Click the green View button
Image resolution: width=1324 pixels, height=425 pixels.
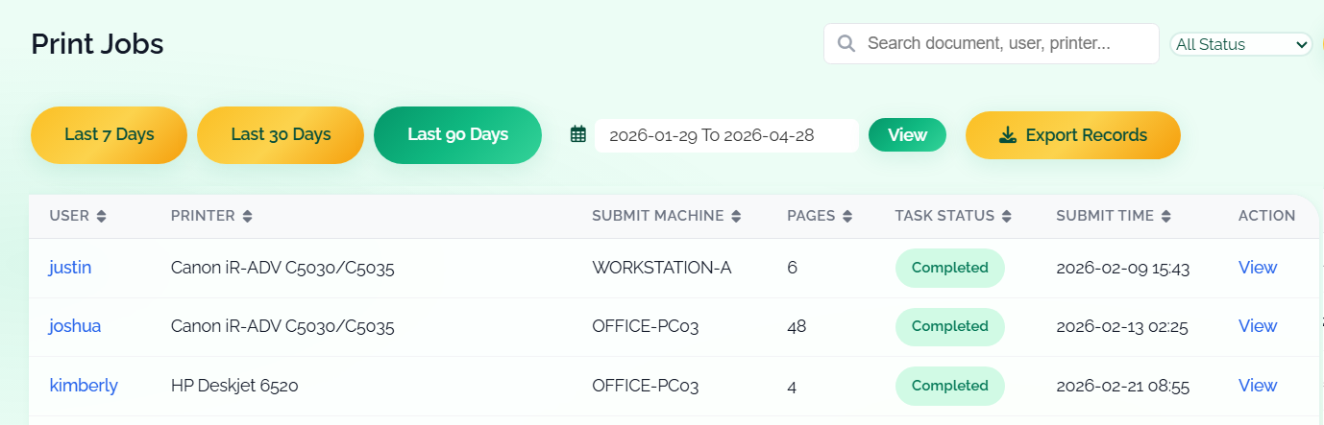907,135
